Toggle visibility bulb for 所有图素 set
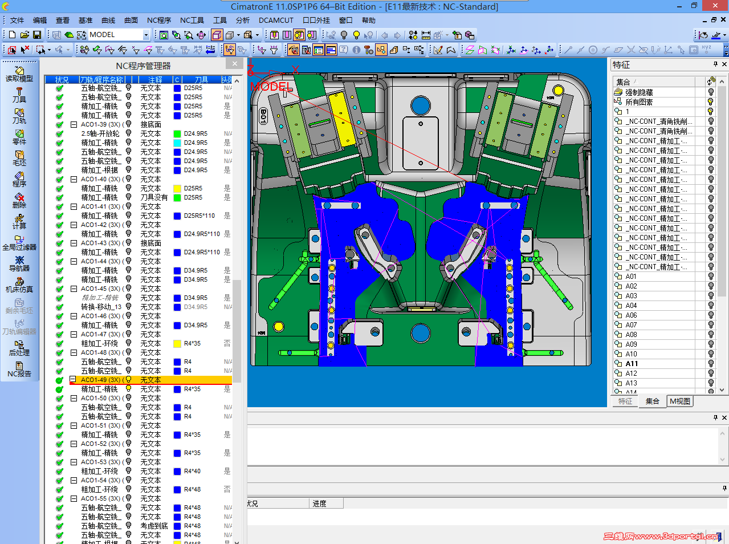The image size is (729, 544). (711, 102)
